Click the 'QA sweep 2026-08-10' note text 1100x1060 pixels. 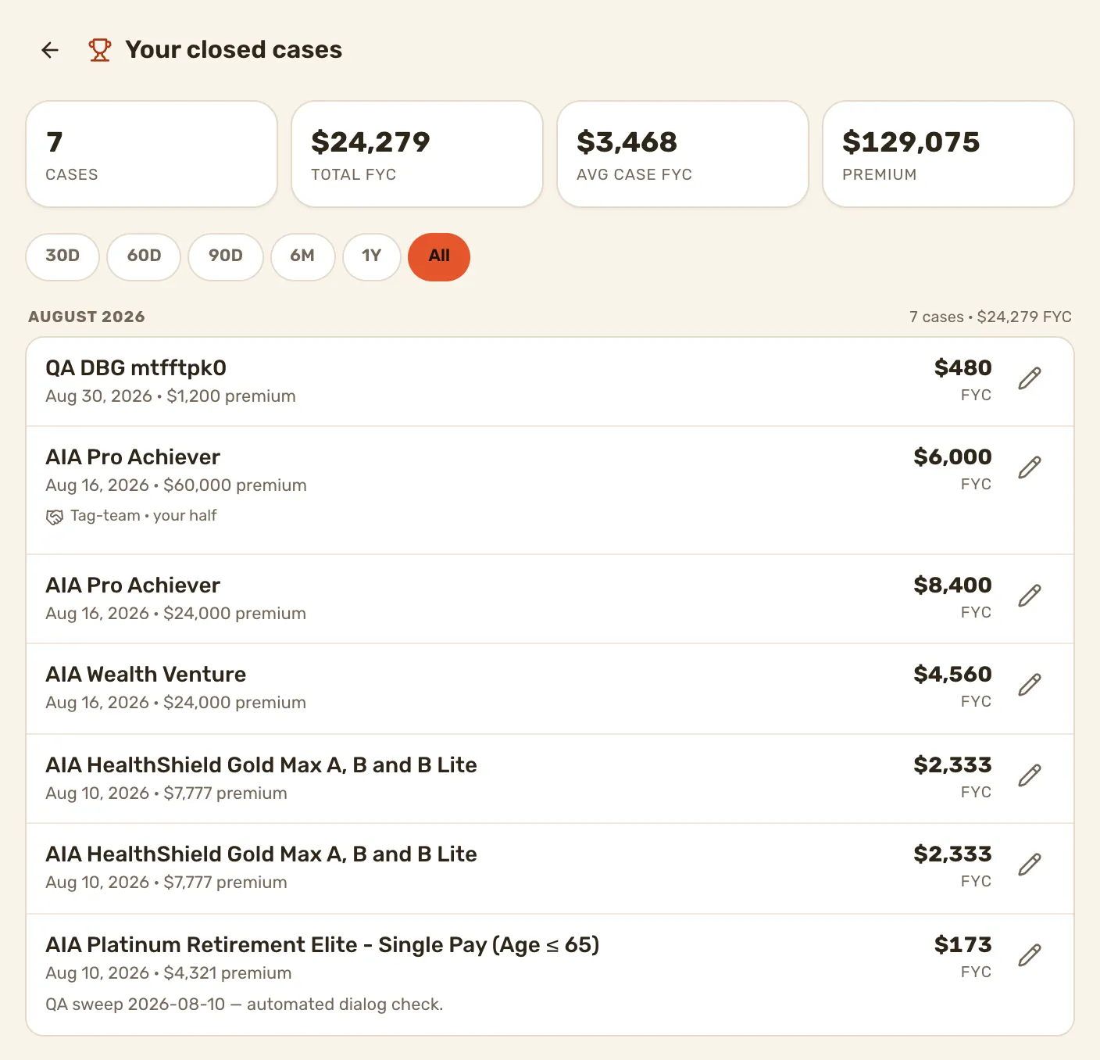[x=244, y=1004]
